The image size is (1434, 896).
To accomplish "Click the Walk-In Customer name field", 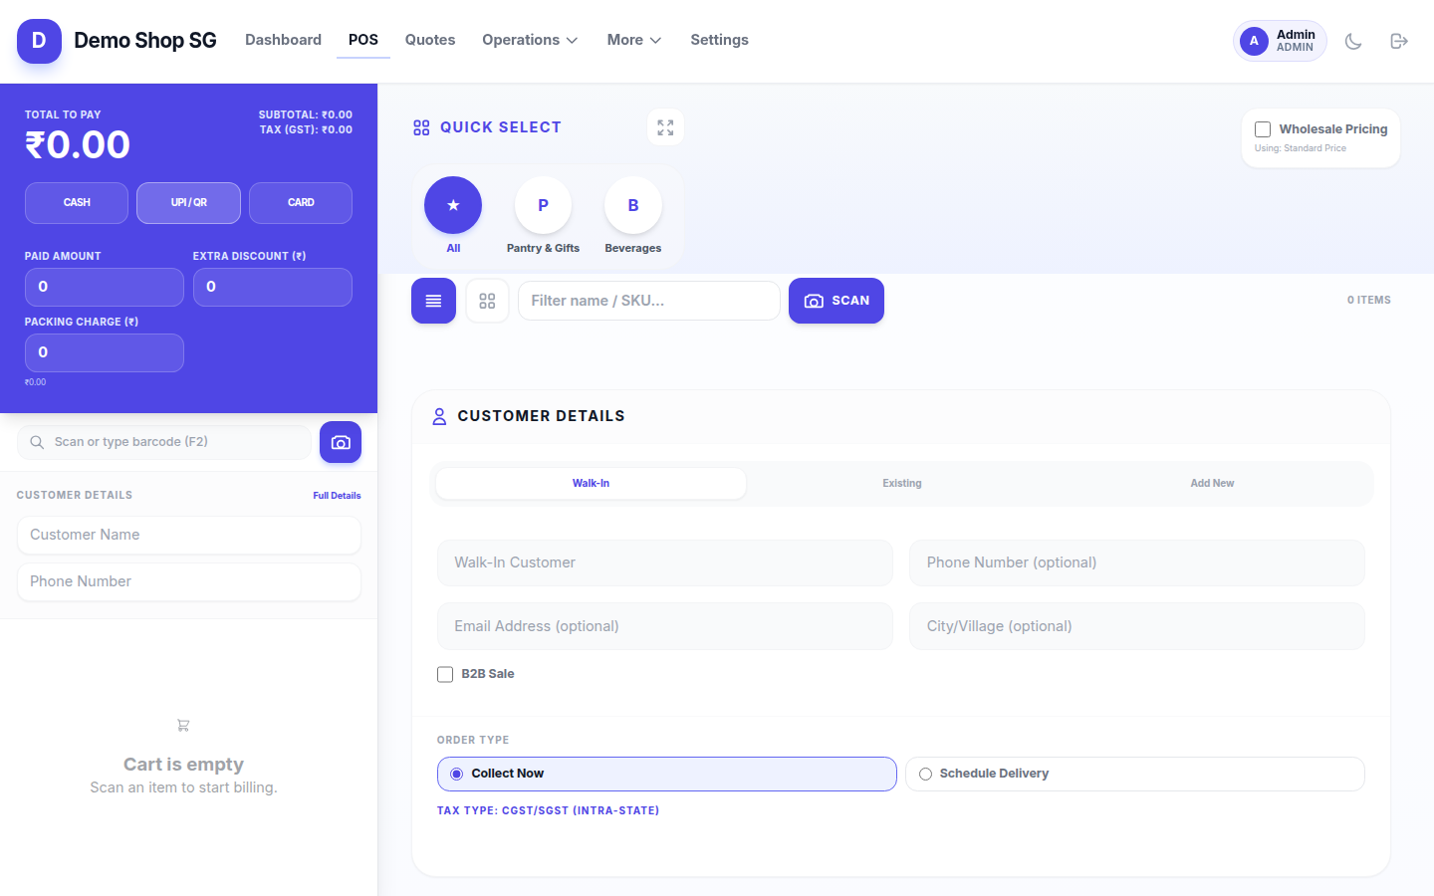I will [x=665, y=563].
